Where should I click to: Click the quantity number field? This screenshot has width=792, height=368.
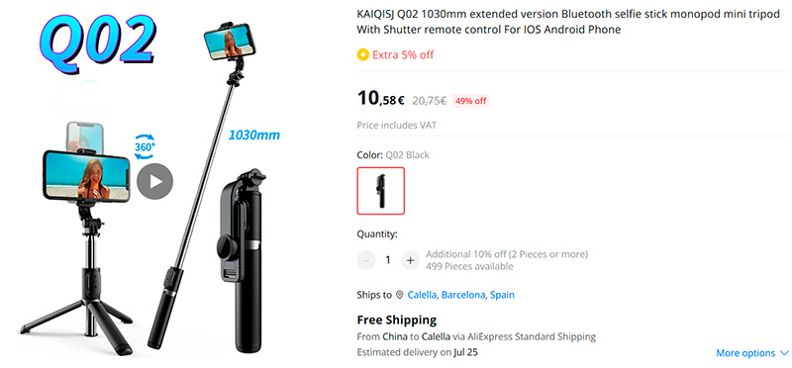click(388, 260)
